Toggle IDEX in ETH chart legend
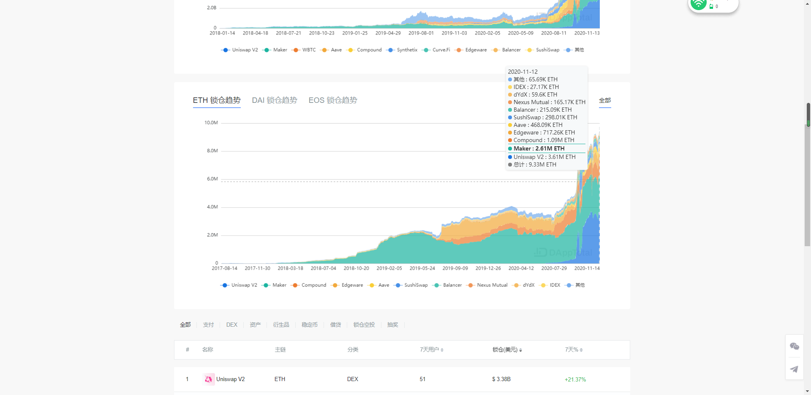This screenshot has height=395, width=811. (x=550, y=285)
